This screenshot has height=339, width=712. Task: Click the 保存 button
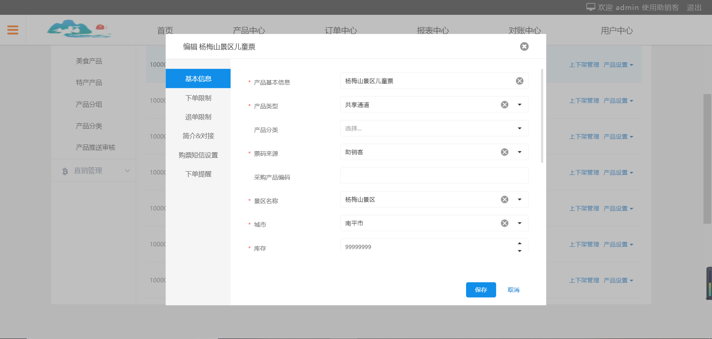click(481, 290)
